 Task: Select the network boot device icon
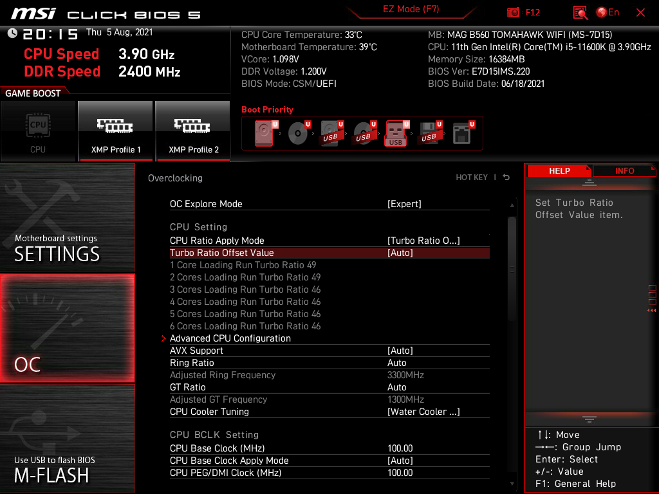click(463, 133)
